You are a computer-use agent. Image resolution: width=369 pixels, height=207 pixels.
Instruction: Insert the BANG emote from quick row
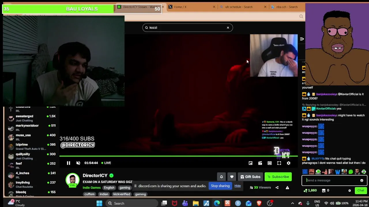click(305, 172)
